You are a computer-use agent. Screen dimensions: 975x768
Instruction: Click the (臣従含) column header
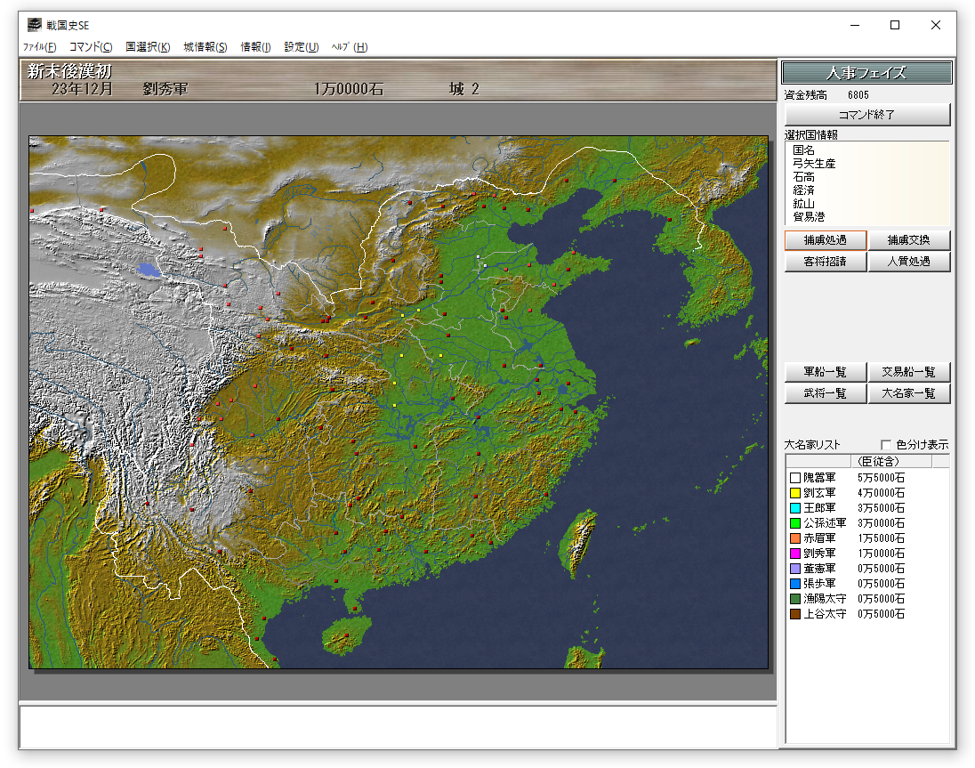[x=874, y=461]
